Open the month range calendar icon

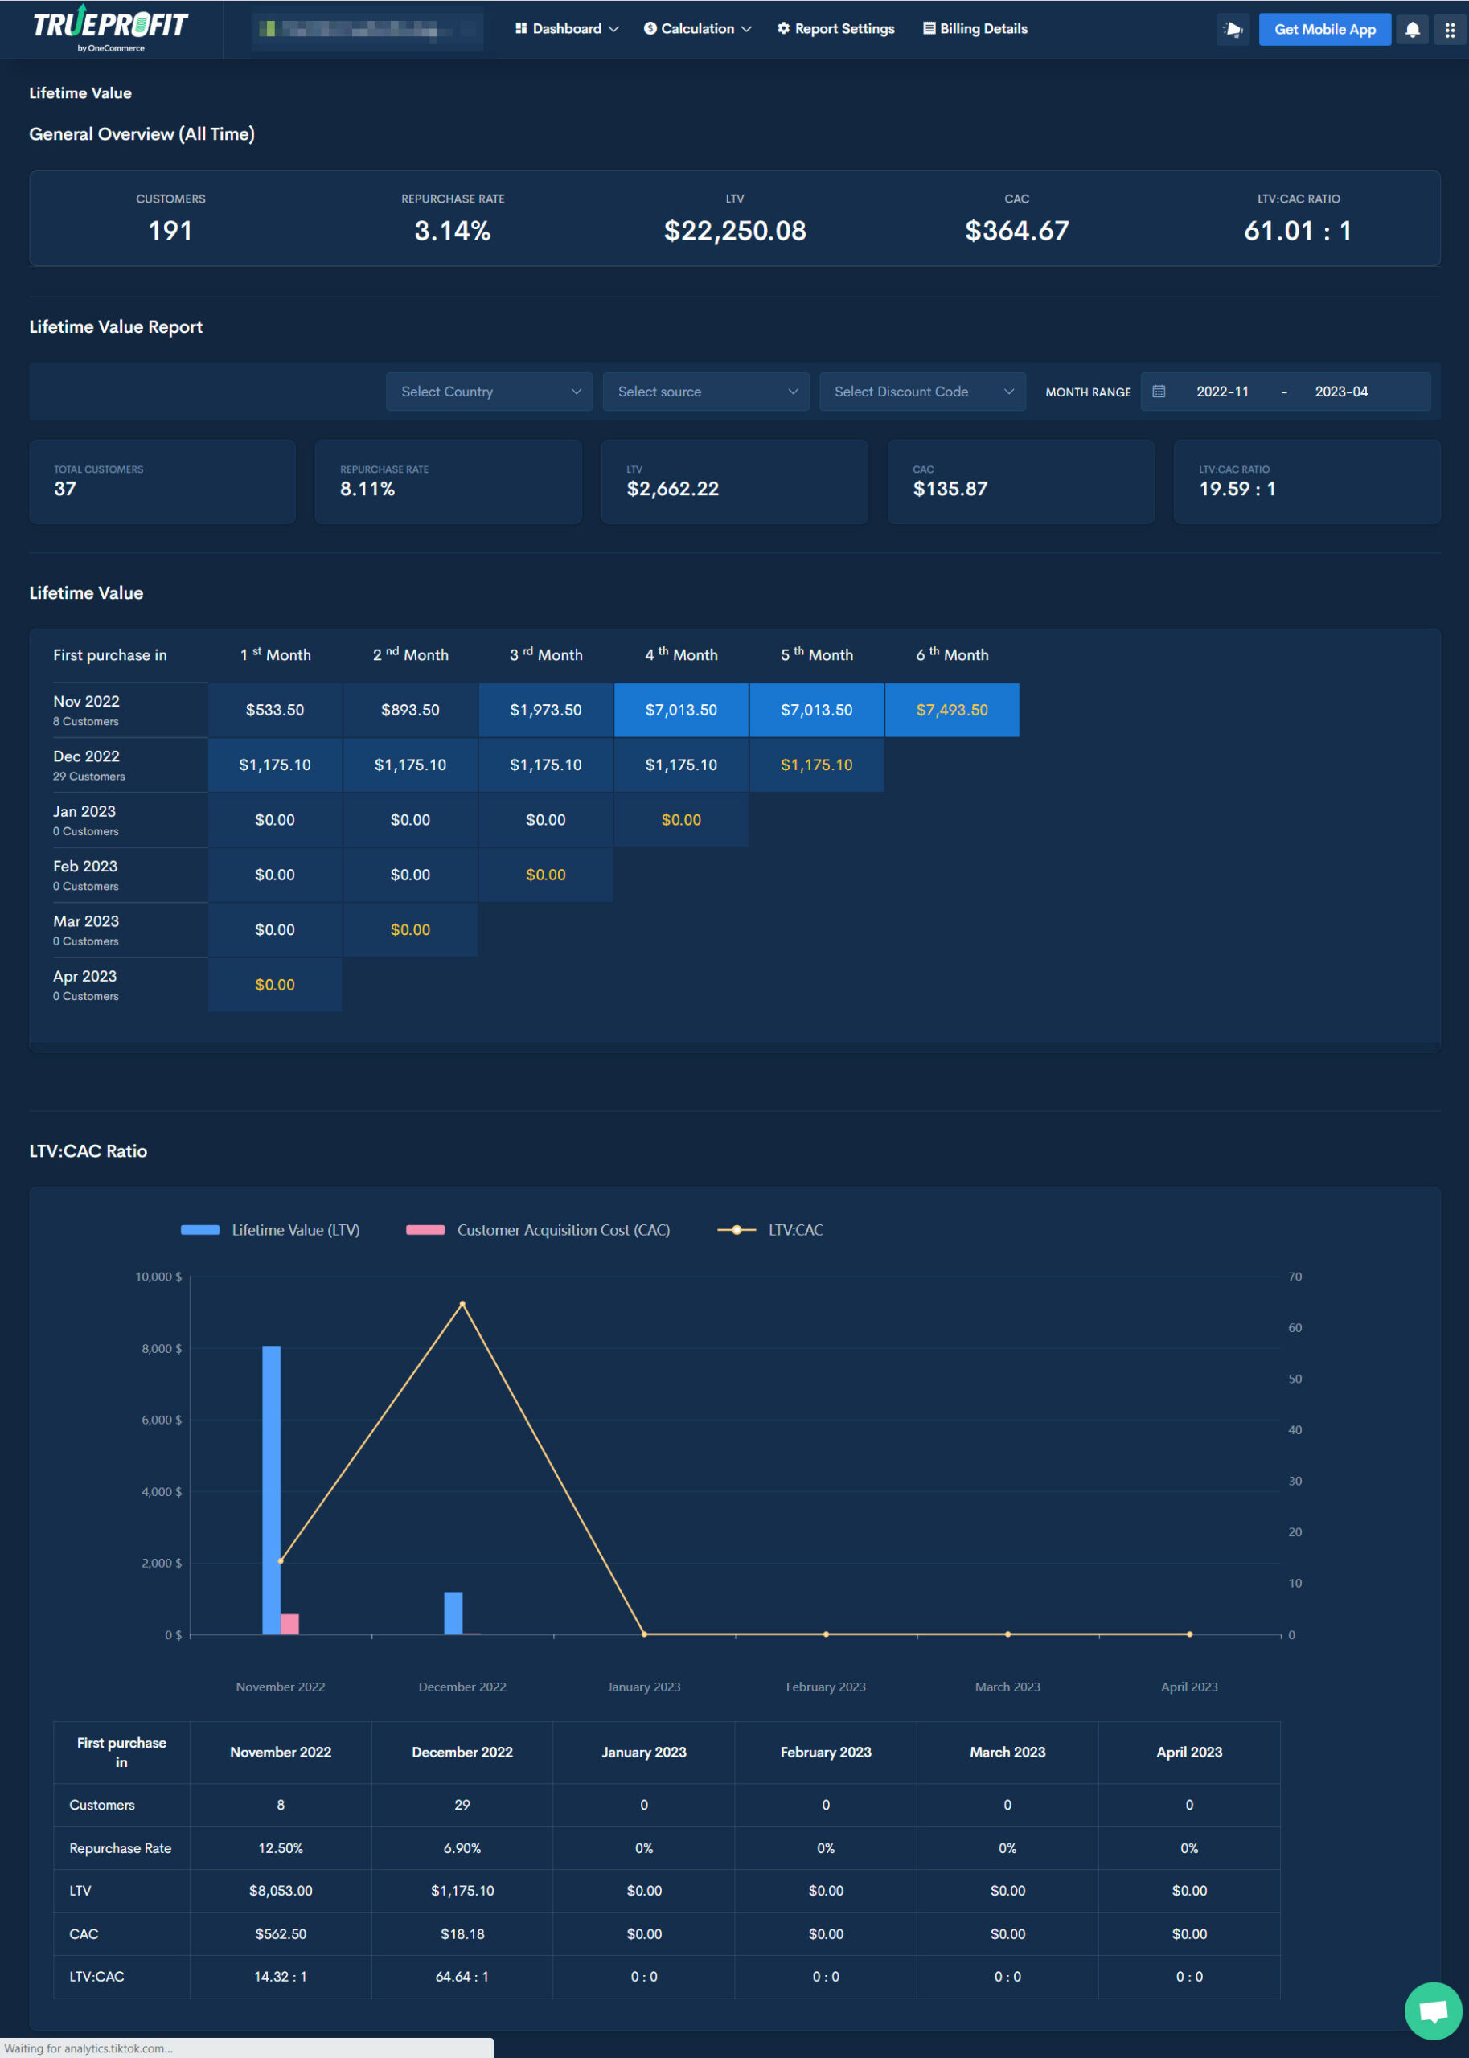(x=1159, y=392)
